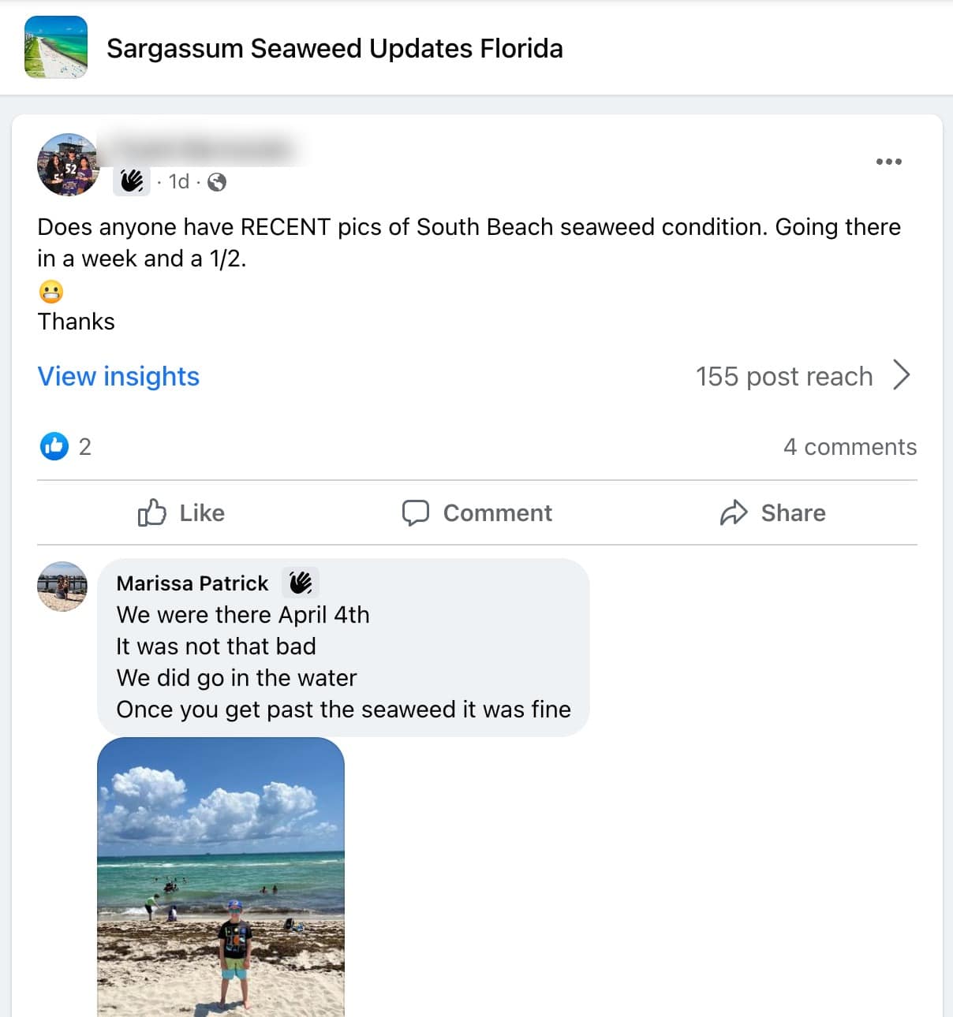Click the post author's profile picture
The image size is (953, 1017).
point(69,165)
